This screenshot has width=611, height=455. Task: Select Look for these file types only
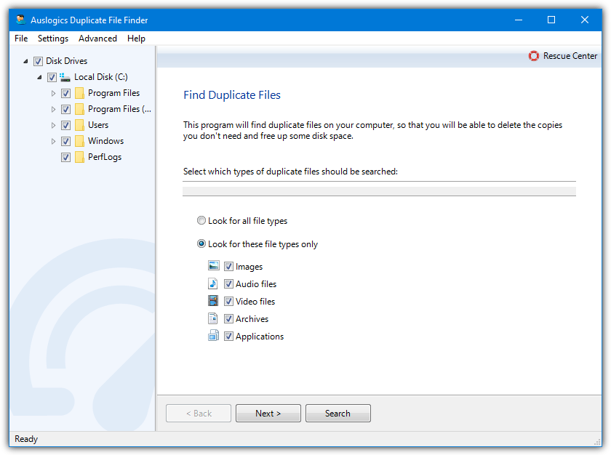pos(201,244)
